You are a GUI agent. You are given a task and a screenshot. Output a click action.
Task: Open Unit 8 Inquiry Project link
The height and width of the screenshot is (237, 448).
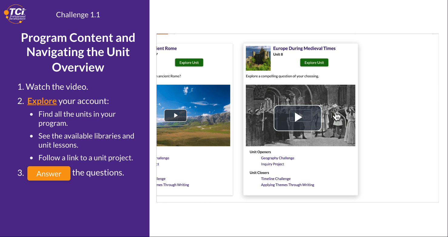pyautogui.click(x=272, y=164)
